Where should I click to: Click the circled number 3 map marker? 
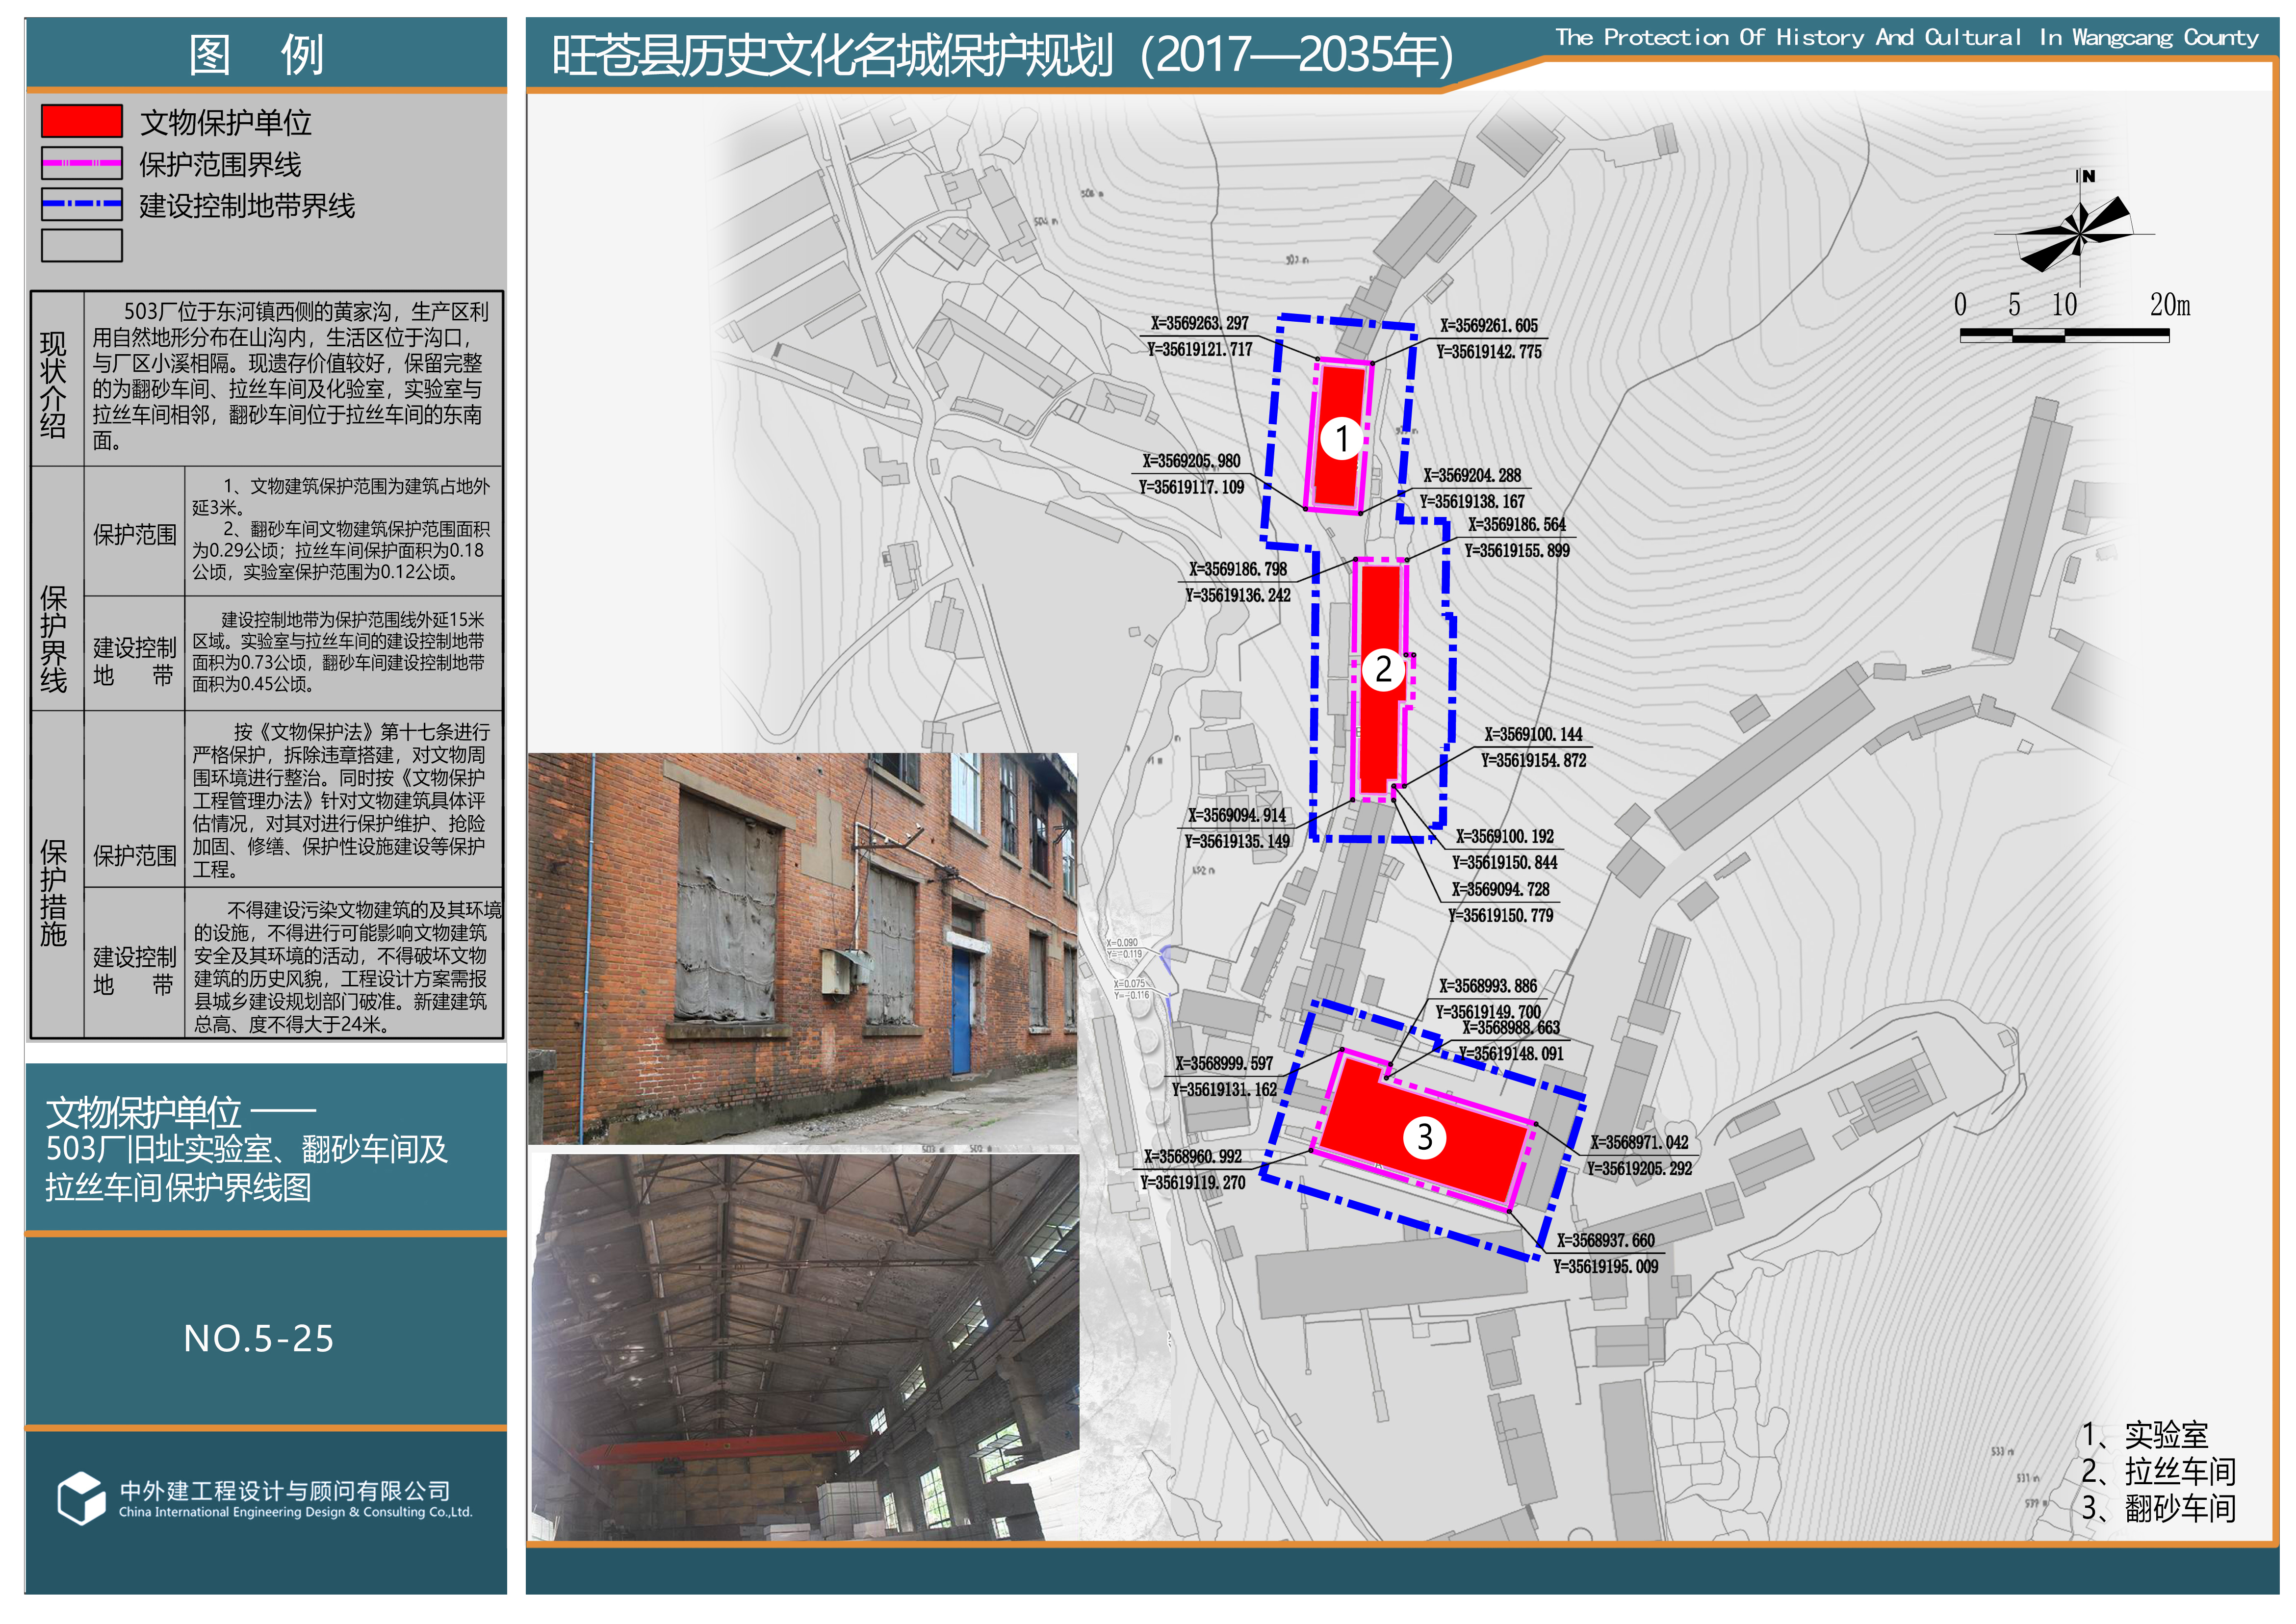point(1424,1137)
